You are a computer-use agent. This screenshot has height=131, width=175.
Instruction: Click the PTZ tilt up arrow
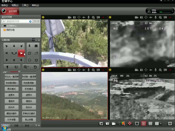pos(14,46)
